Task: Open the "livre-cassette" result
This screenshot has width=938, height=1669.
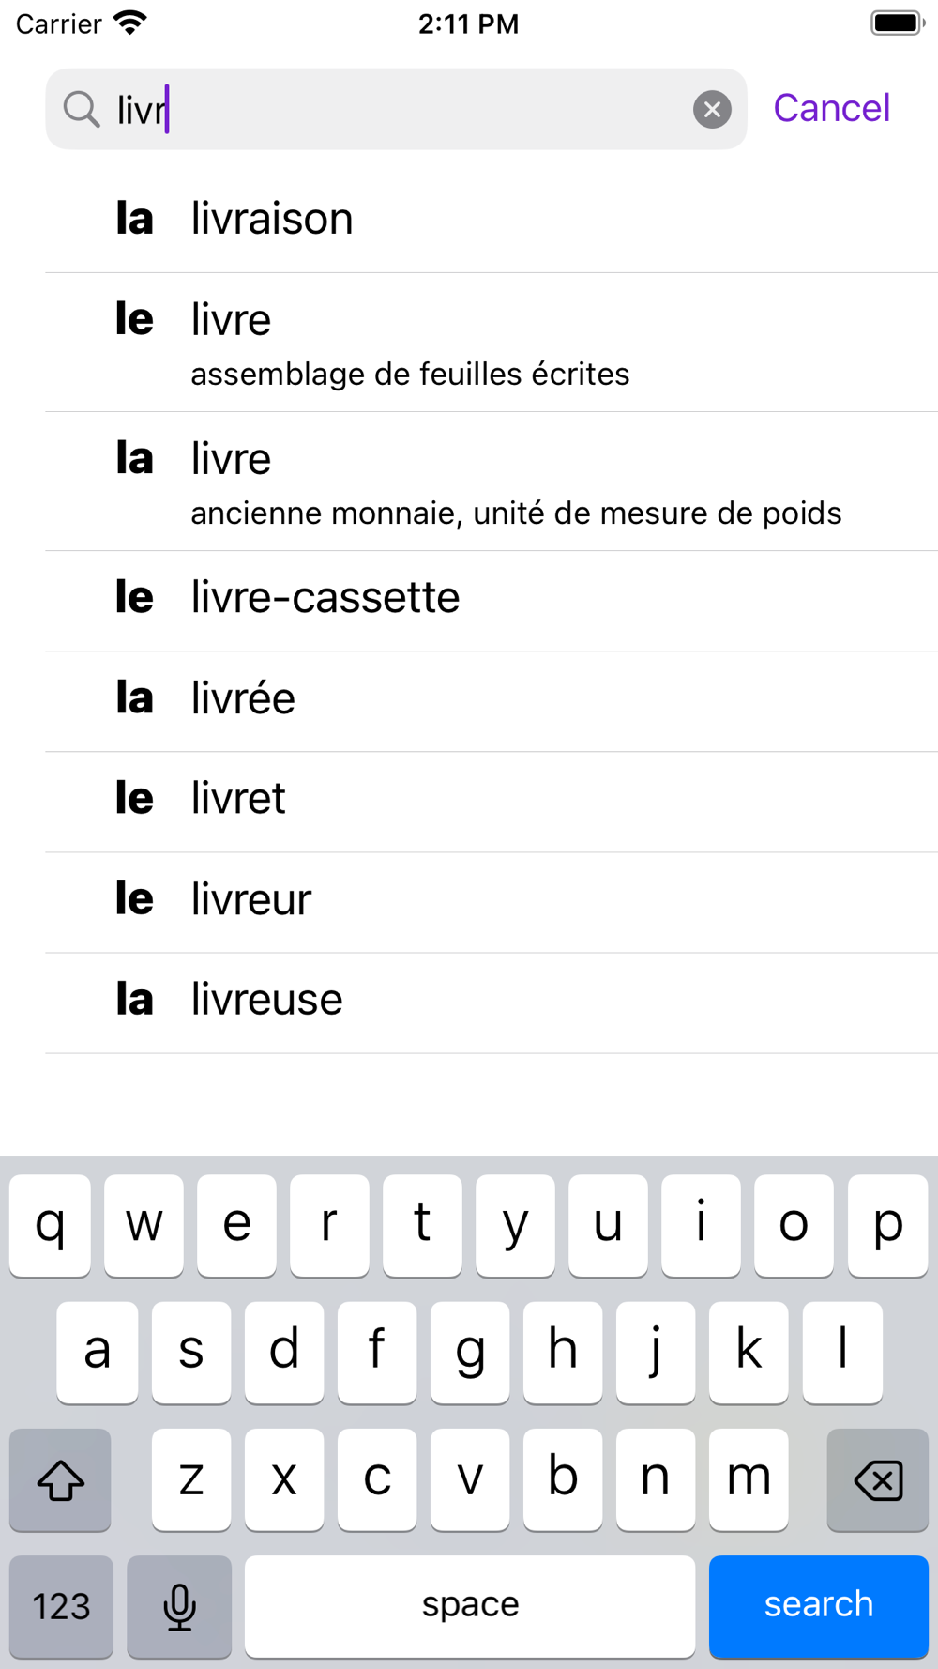Action: pos(492,601)
